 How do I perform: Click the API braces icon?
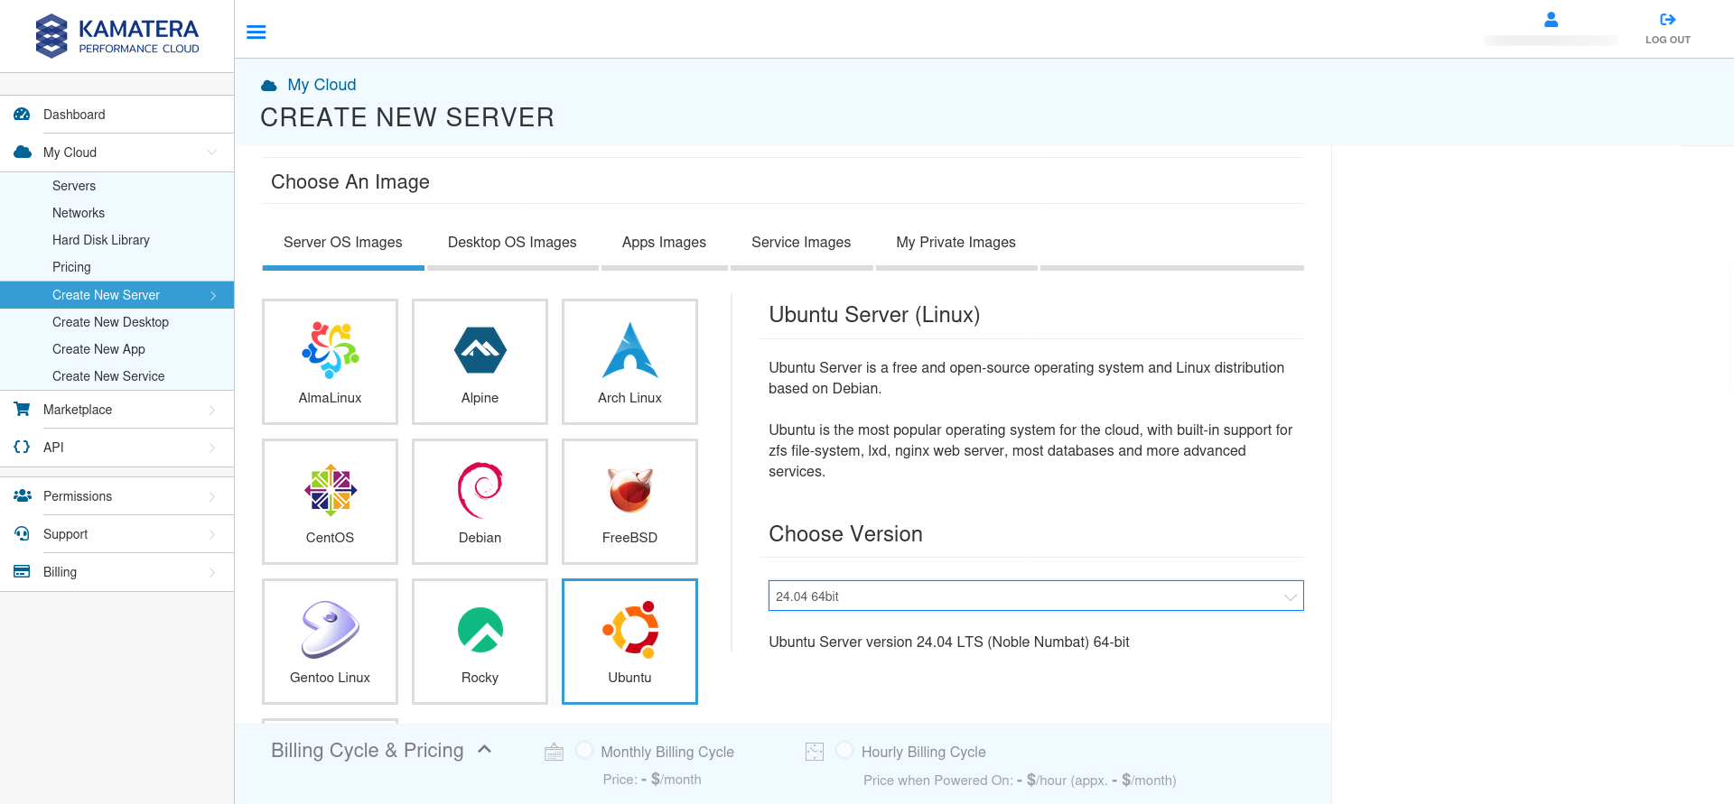point(22,448)
